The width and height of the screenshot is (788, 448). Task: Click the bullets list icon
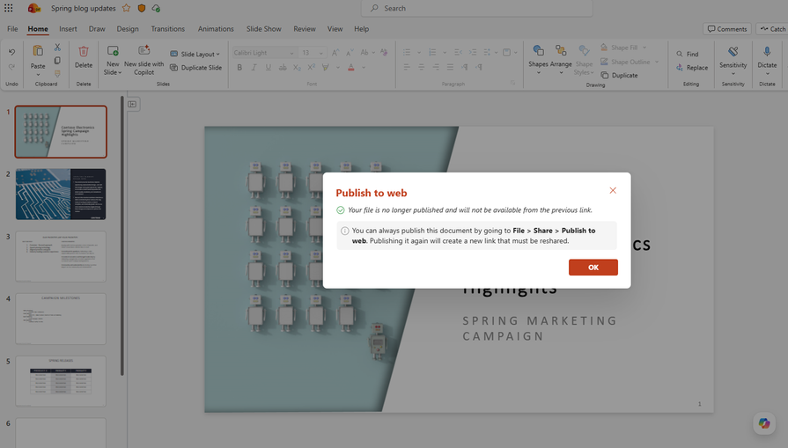tap(407, 52)
